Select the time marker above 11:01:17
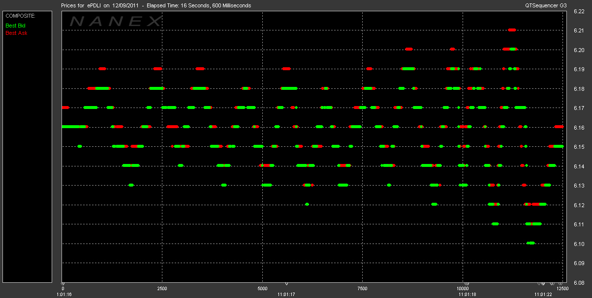This screenshot has height=298, width=592. pyautogui.click(x=286, y=283)
